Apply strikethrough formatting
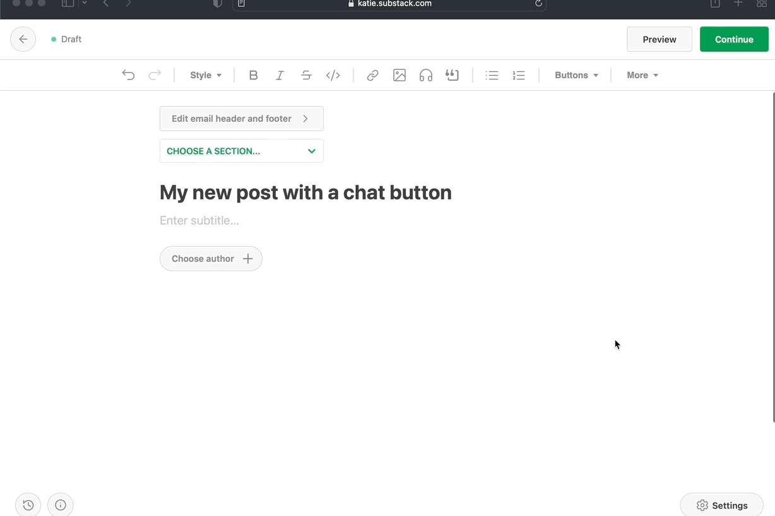This screenshot has width=775, height=516. (x=306, y=75)
